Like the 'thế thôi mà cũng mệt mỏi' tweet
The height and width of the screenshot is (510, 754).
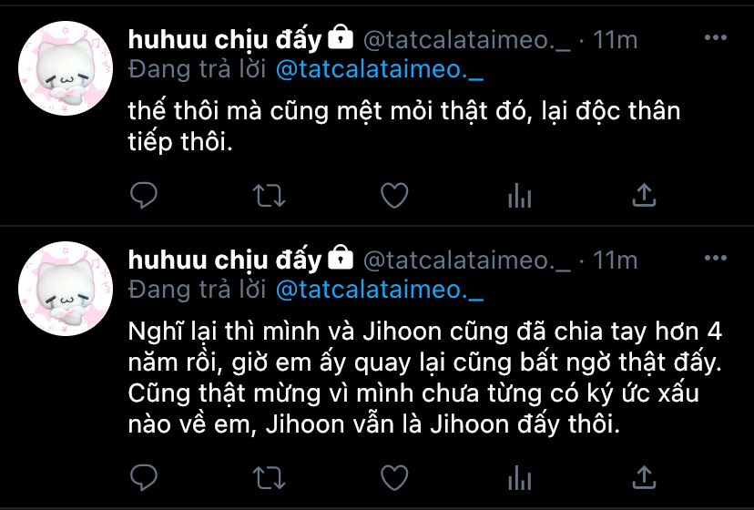394,195
